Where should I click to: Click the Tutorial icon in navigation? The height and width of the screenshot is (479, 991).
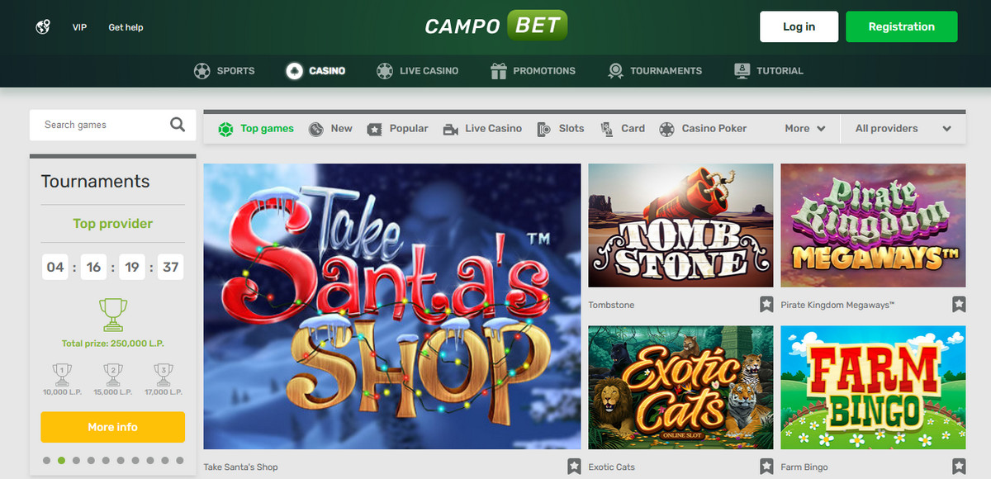742,71
